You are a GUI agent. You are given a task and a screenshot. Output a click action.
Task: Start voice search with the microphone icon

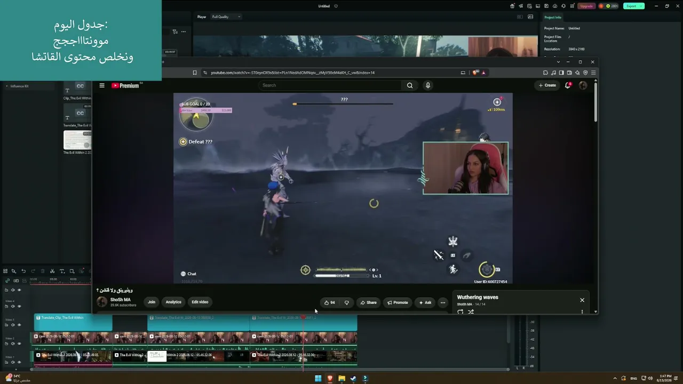(427, 85)
